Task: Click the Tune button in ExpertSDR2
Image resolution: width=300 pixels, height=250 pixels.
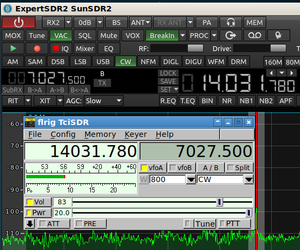Action: 37,35
